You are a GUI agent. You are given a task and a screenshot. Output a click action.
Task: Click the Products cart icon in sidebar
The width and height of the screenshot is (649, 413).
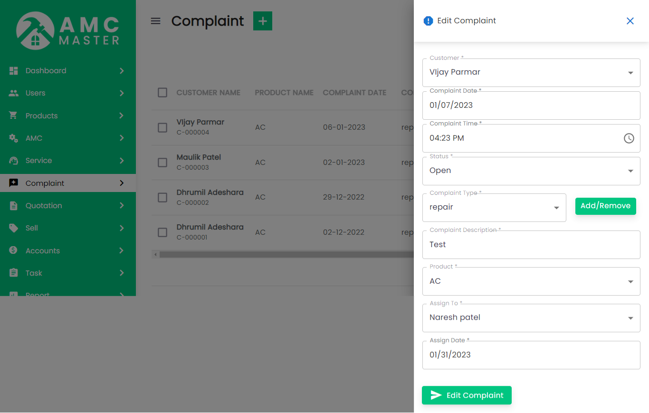click(x=14, y=115)
